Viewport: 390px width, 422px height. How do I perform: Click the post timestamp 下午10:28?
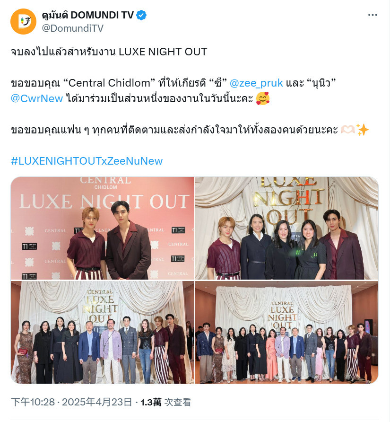click(33, 402)
